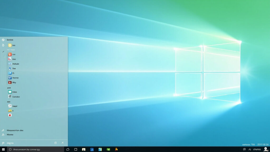Clear the Start menu search with the X button

(x=63, y=143)
